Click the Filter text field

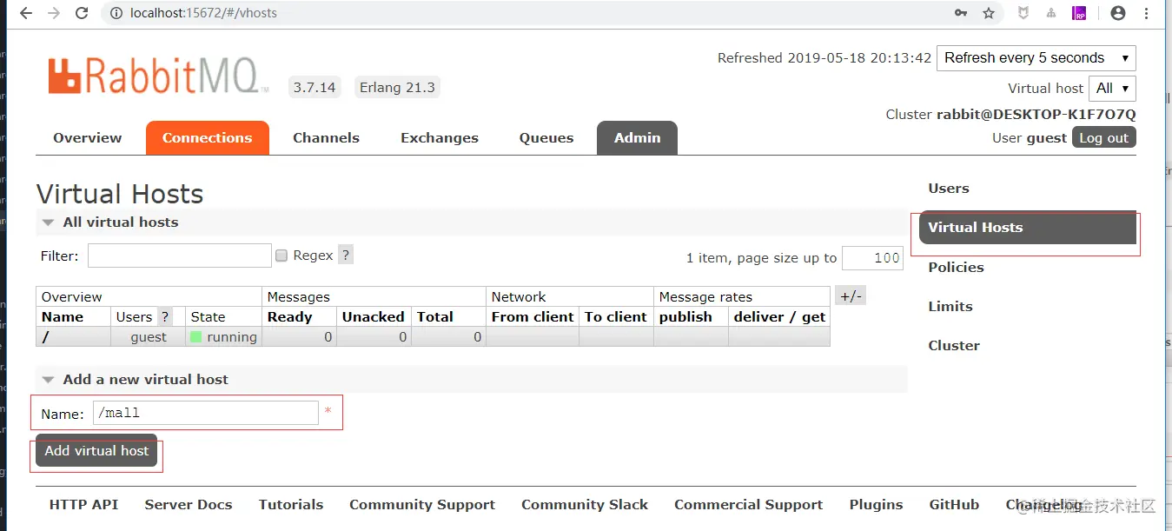pos(180,256)
